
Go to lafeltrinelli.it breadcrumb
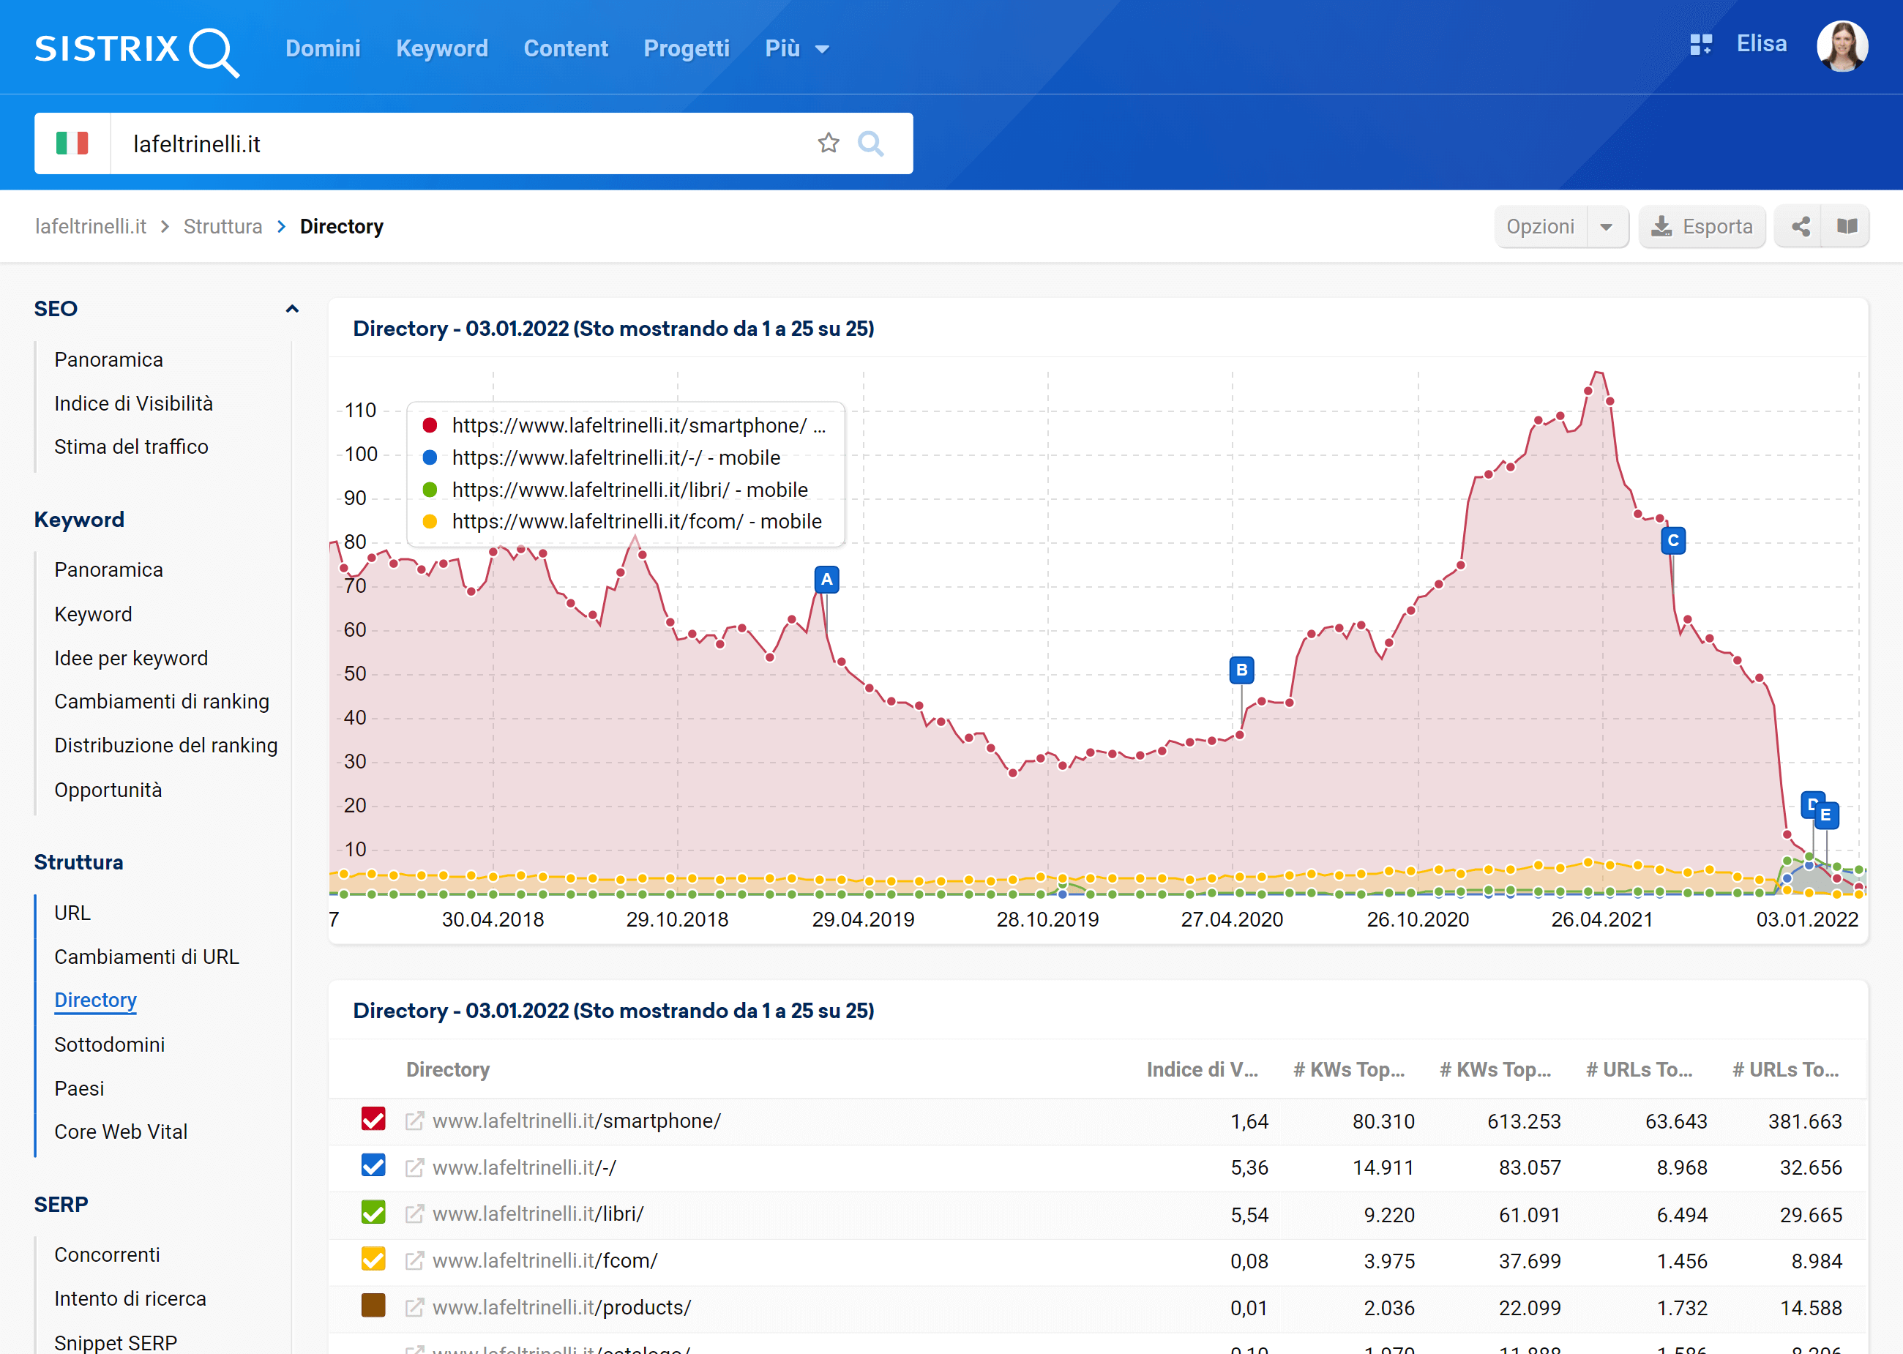(x=90, y=226)
